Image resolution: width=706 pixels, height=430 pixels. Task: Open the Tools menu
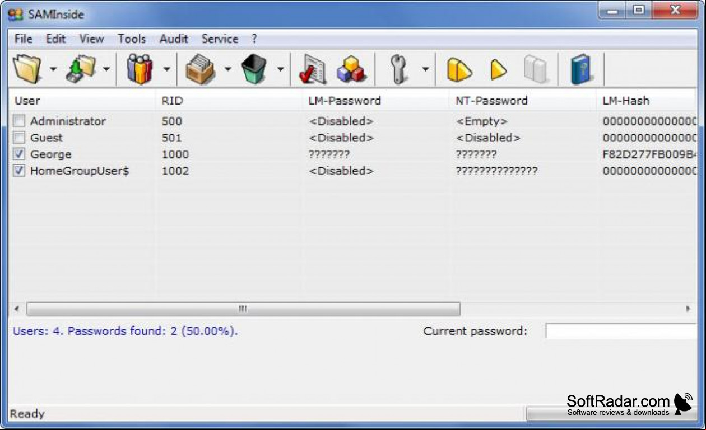[x=132, y=39]
